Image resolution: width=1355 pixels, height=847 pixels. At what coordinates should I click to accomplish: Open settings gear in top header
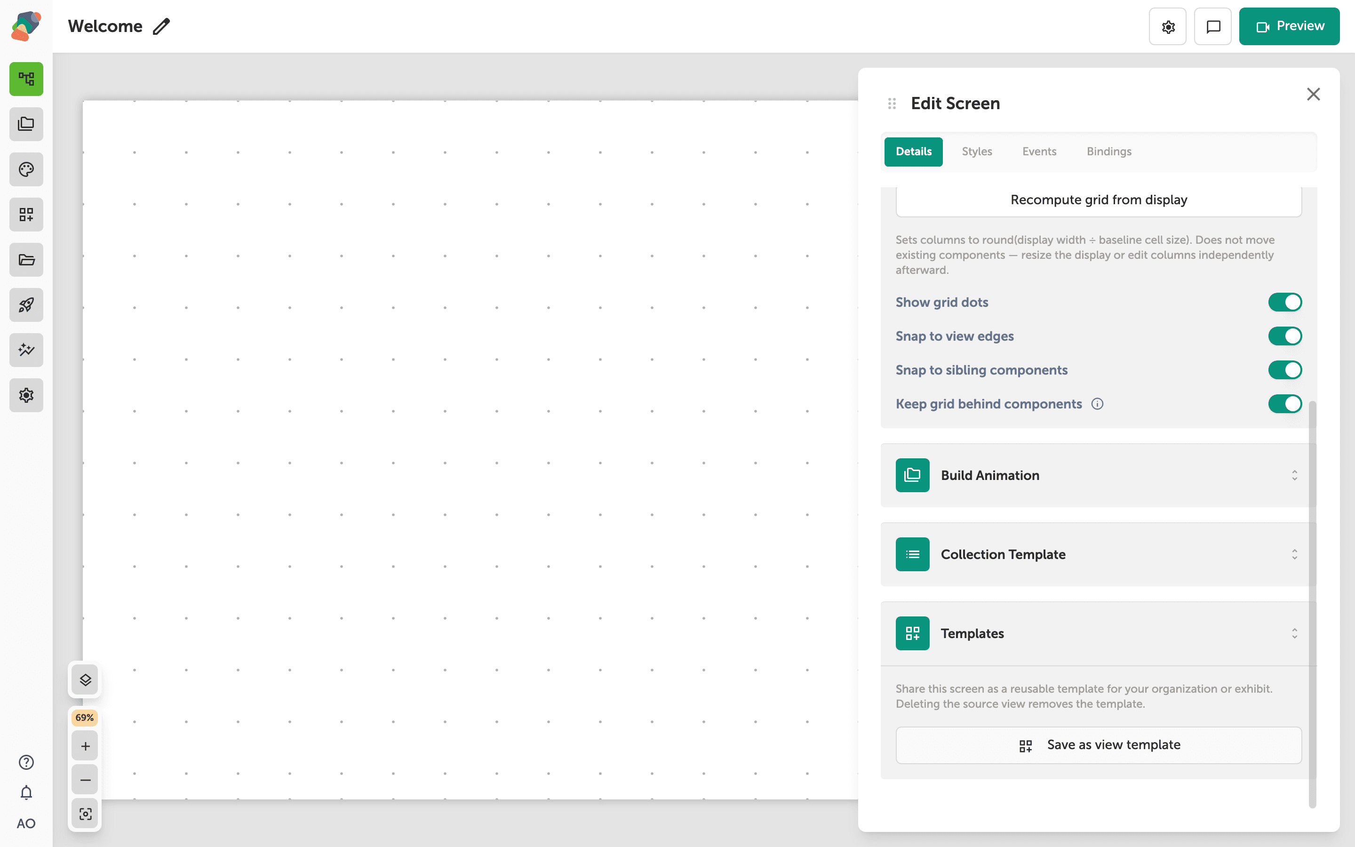[1168, 26]
